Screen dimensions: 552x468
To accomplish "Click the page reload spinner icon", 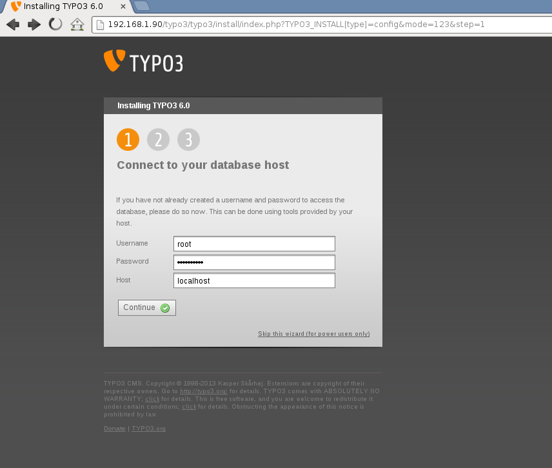I will click(56, 25).
